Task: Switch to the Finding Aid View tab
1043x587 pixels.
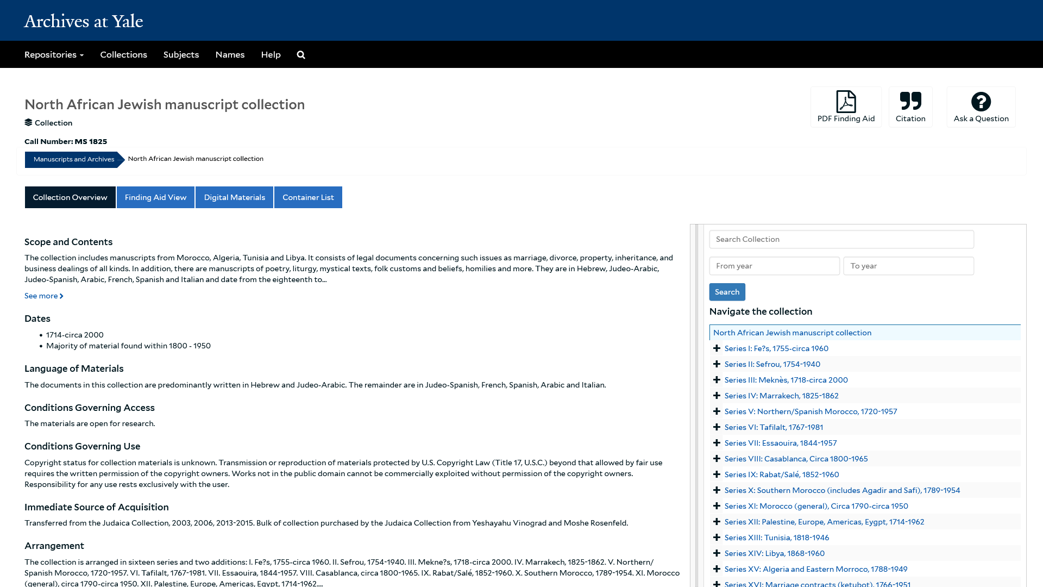Action: [155, 197]
